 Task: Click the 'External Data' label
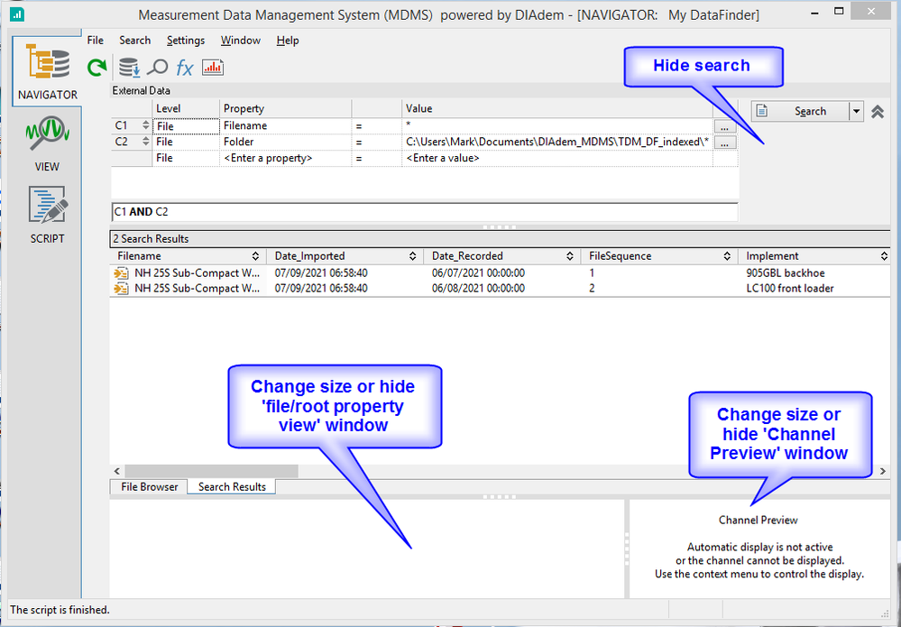[x=142, y=91]
